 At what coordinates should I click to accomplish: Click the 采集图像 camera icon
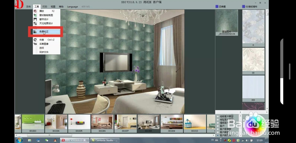pyautogui.click(x=35, y=44)
